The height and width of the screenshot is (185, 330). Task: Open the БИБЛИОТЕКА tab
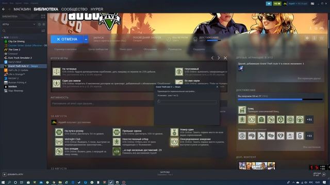pos(46,9)
